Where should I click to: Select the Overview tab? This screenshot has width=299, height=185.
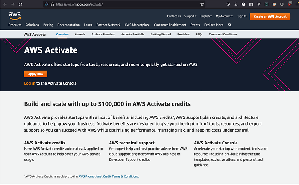click(62, 35)
